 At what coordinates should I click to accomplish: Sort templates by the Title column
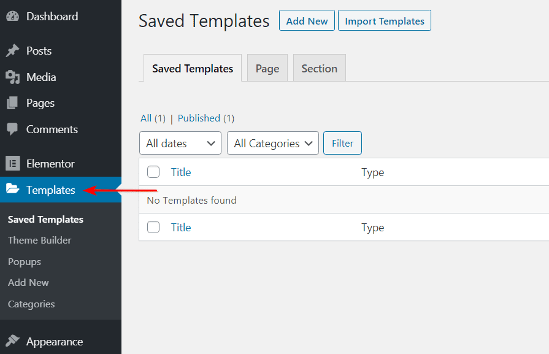(180, 172)
